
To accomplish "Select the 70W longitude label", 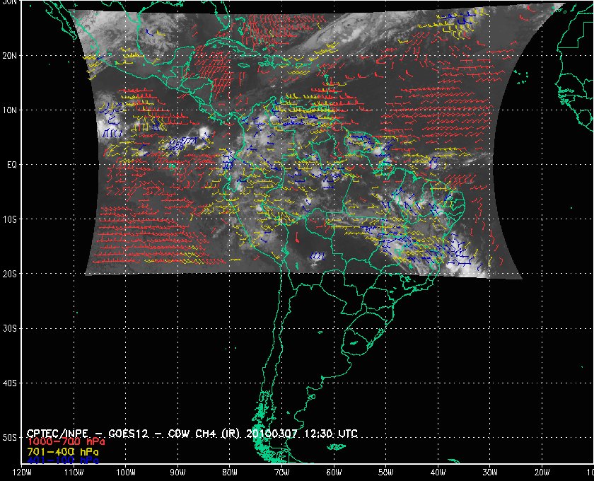I will (x=281, y=473).
